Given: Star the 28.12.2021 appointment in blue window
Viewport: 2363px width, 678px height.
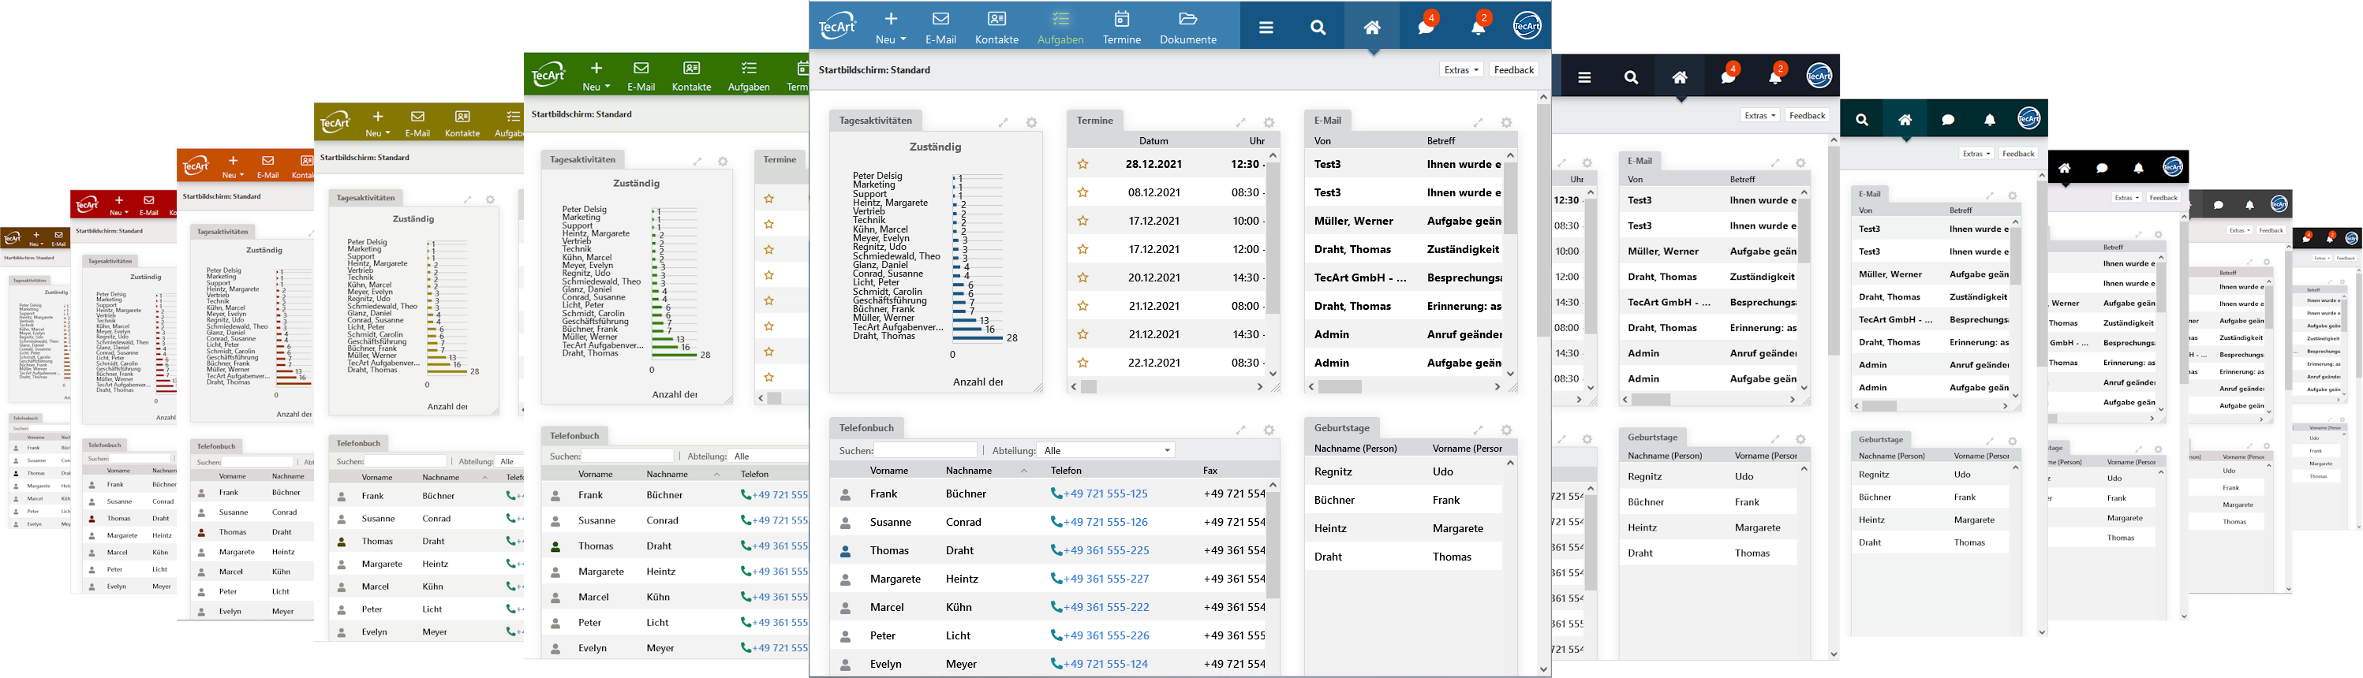Looking at the screenshot, I should 1083,165.
